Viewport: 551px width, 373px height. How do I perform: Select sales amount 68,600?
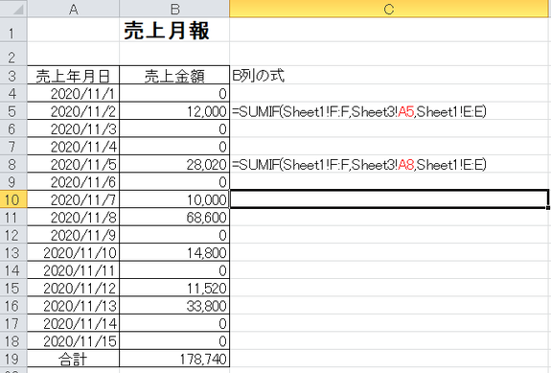tap(174, 218)
